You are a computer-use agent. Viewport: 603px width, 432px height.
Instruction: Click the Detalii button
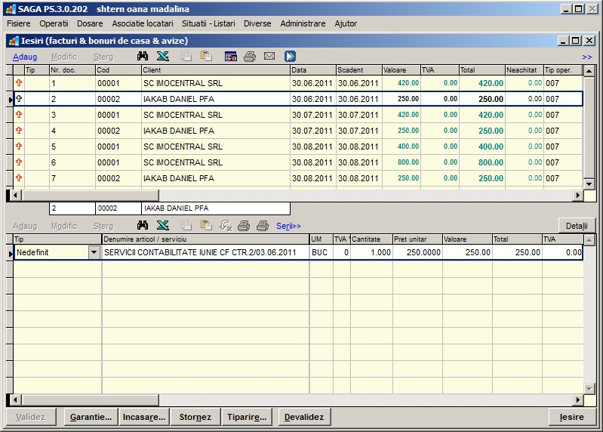click(577, 226)
